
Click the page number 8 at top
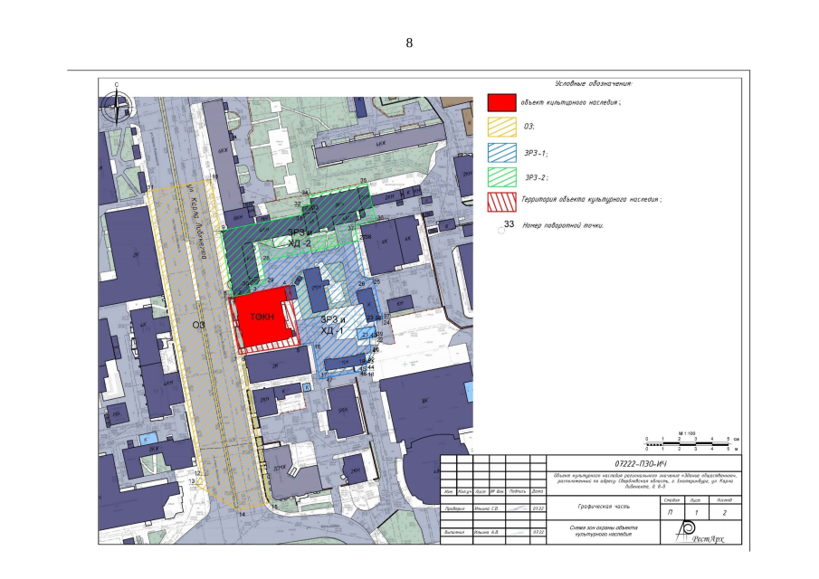(x=409, y=43)
